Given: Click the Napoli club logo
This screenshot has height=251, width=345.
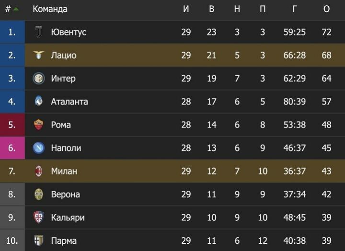Looking at the screenshot, I should pos(39,148).
